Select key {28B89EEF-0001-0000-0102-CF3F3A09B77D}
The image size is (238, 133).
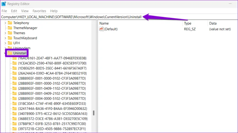[52, 78]
